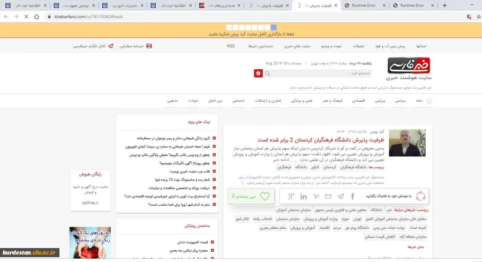Viewport: 482px width, 262px height.
Task: Select حوادث category
Action: [193, 101]
